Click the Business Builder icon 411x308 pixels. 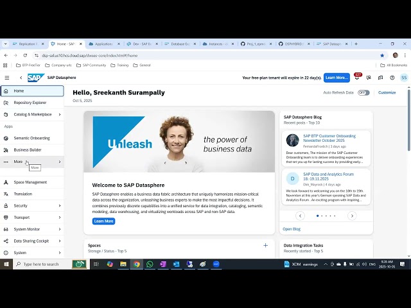[x=6, y=150]
